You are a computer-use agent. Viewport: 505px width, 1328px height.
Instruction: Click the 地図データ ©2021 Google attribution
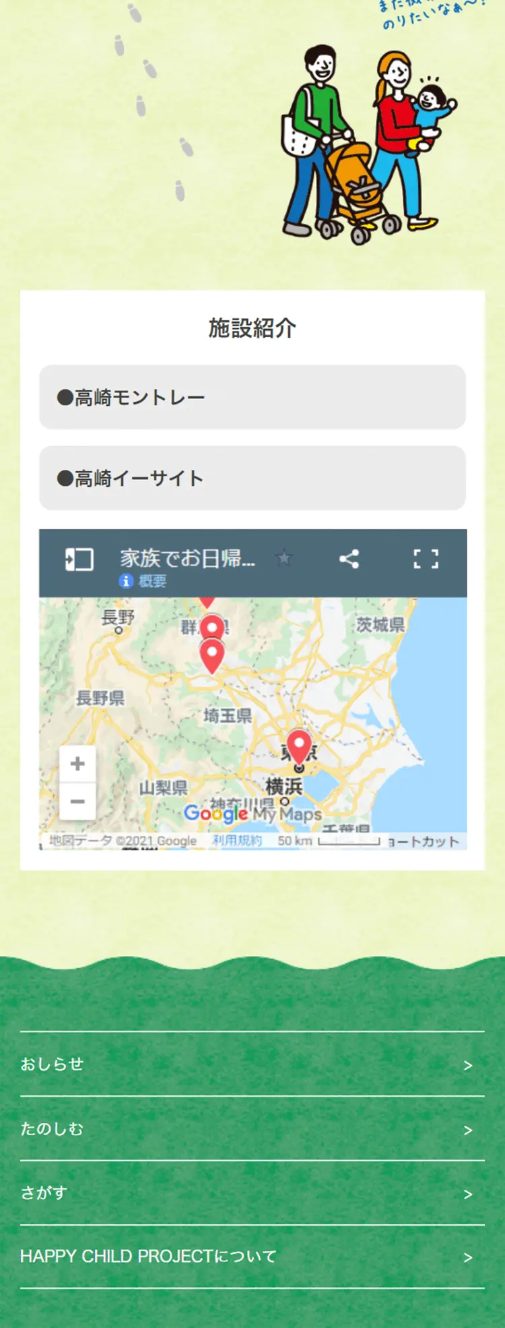click(123, 841)
